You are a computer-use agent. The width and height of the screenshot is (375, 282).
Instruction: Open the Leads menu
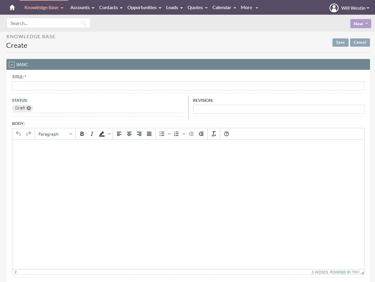[x=174, y=8]
